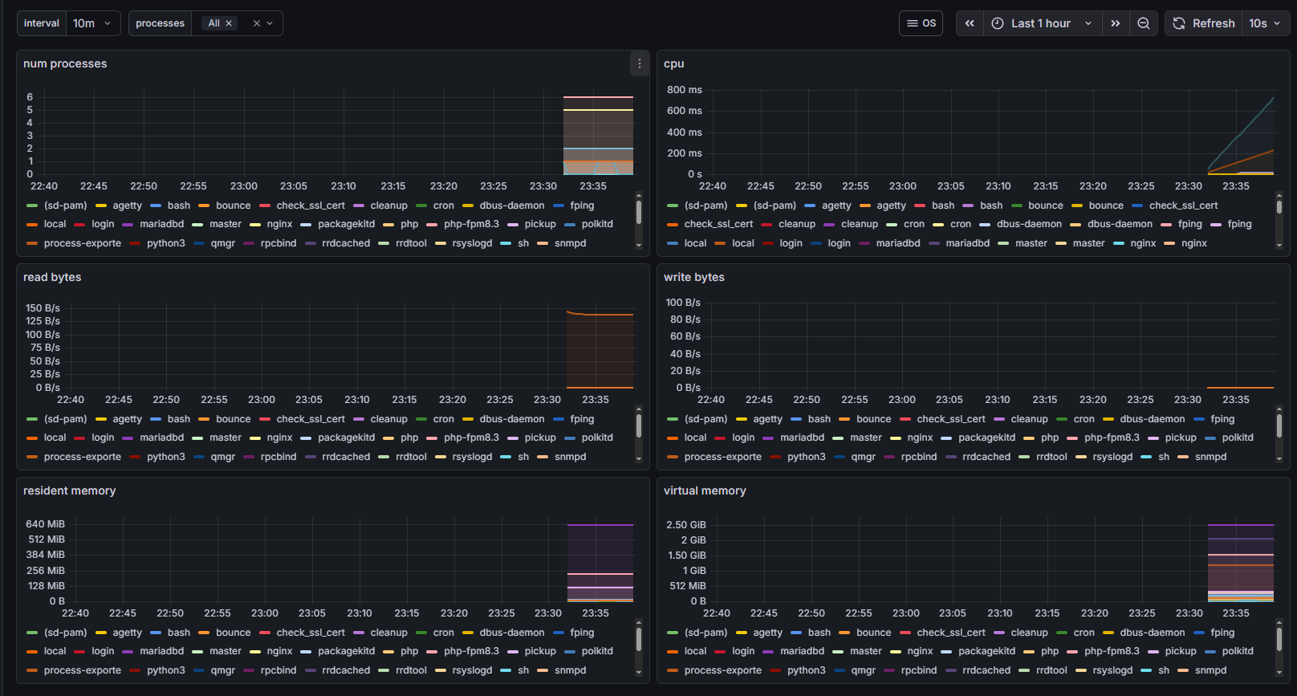Open the Last 1 hour time picker
Image resolution: width=1297 pixels, height=696 pixels.
pyautogui.click(x=1041, y=23)
